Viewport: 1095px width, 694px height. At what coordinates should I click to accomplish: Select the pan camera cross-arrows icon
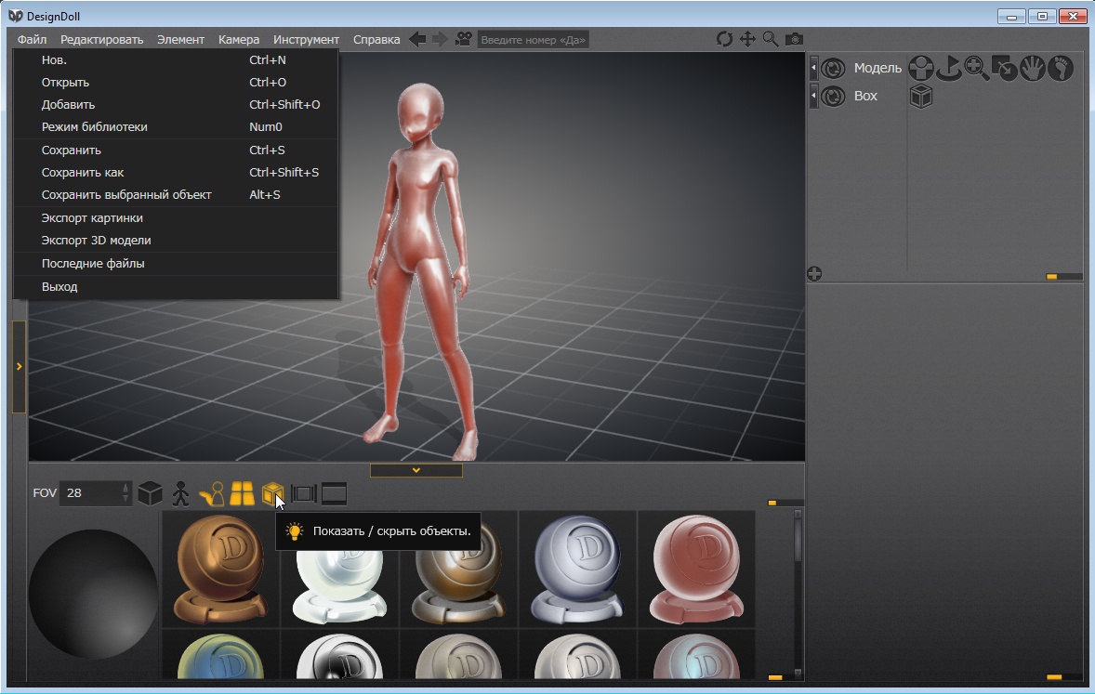click(x=747, y=39)
